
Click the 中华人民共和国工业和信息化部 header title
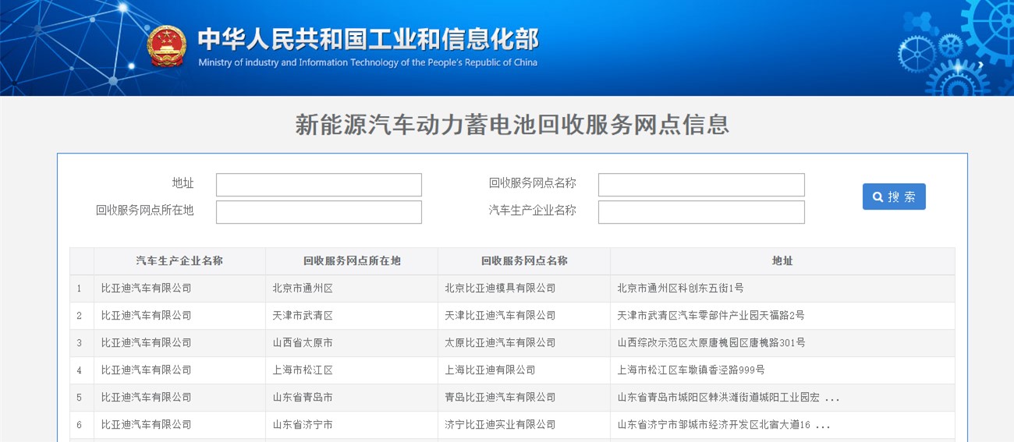pos(367,40)
